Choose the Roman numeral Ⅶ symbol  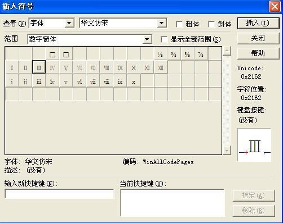(x=93, y=67)
